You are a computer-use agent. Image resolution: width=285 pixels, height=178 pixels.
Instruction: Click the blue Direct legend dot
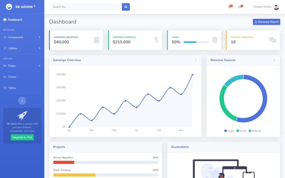[x=225, y=131]
